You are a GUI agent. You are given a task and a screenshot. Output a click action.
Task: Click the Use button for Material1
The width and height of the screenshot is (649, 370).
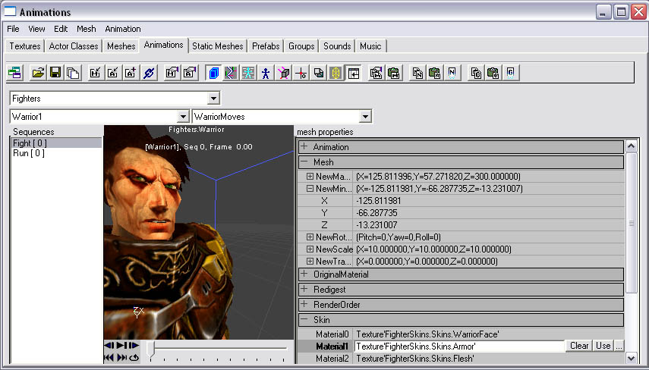coord(603,346)
